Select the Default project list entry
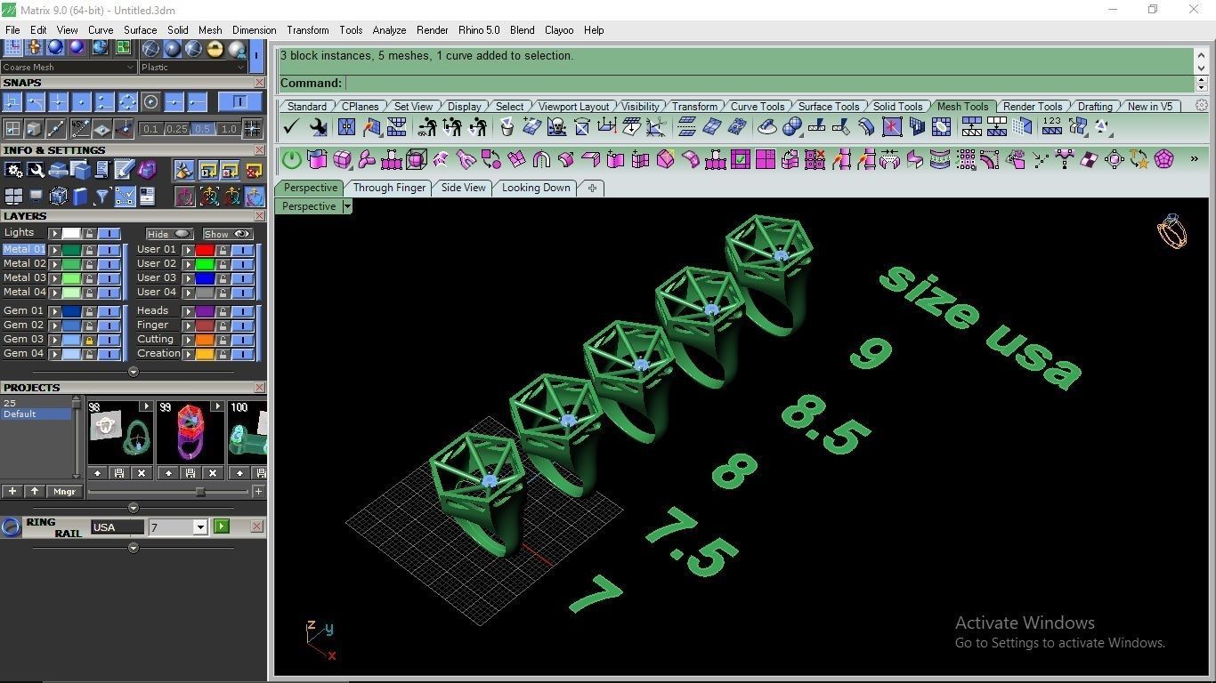 pos(36,414)
